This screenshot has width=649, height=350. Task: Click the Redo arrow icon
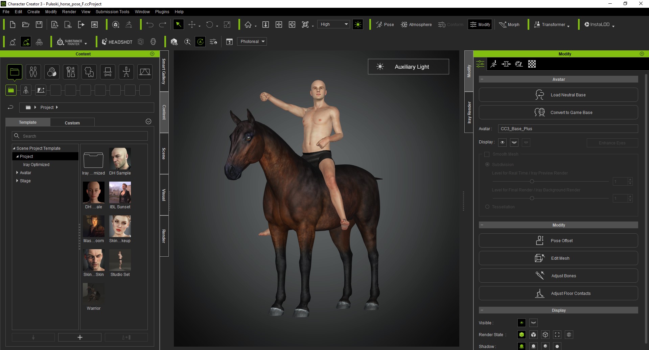pos(163,24)
